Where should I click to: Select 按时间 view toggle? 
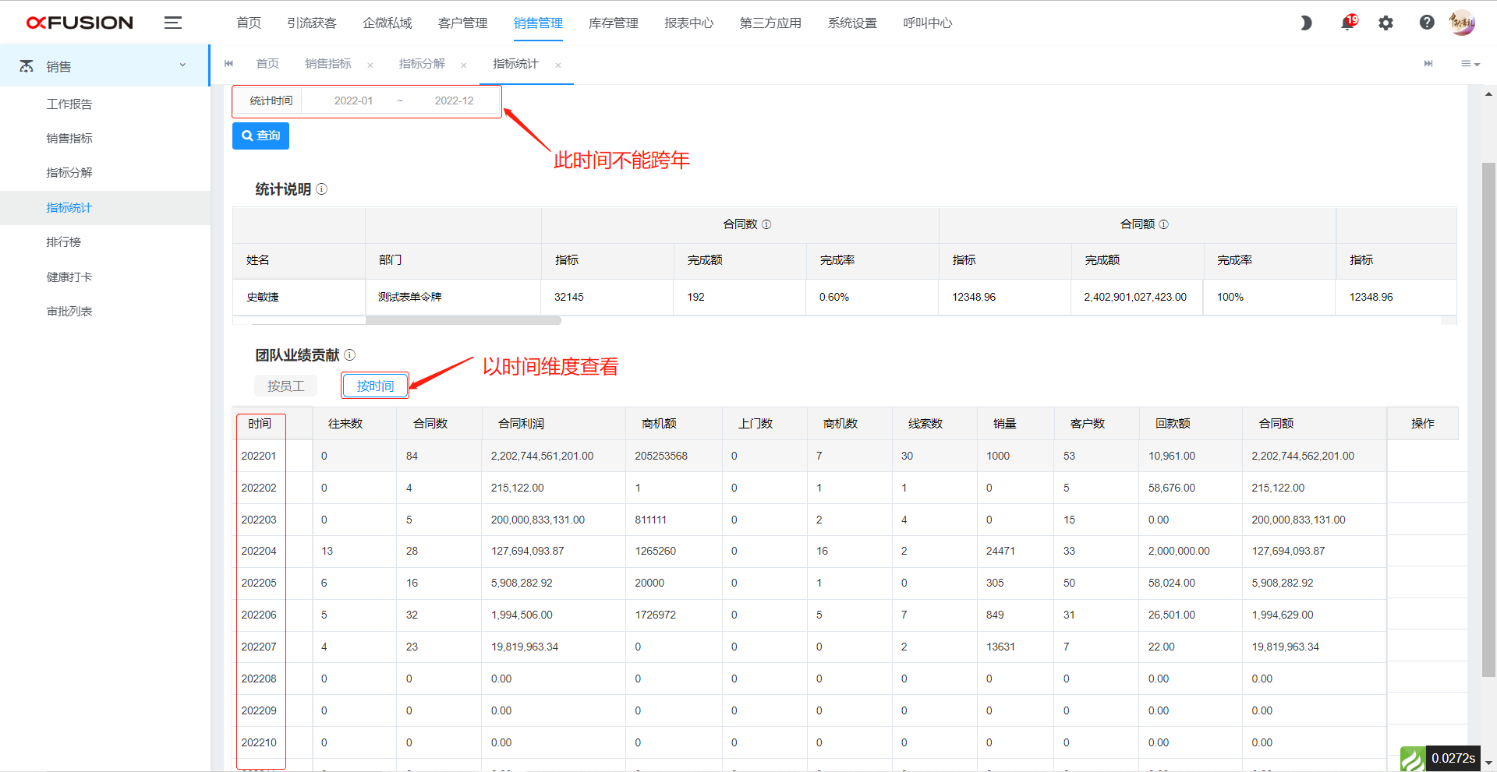tap(375, 386)
